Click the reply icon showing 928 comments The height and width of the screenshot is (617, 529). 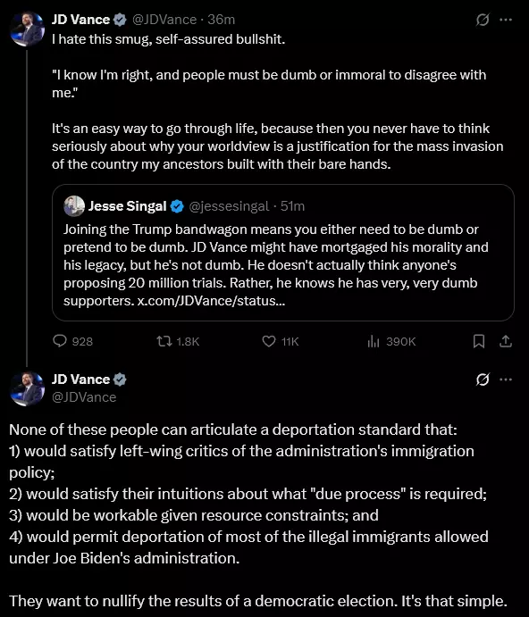(60, 341)
